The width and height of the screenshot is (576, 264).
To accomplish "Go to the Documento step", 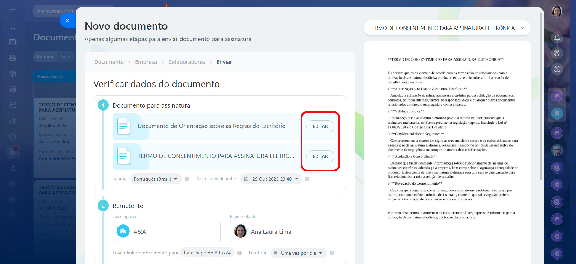I will point(109,62).
